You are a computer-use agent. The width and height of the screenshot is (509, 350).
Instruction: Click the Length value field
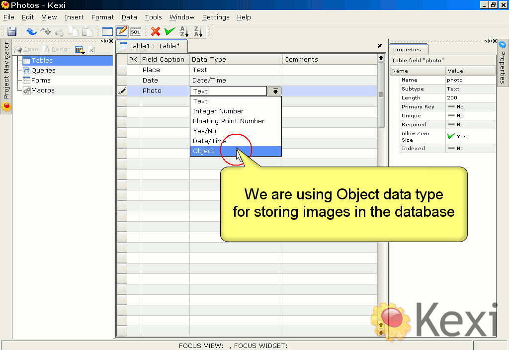click(470, 98)
